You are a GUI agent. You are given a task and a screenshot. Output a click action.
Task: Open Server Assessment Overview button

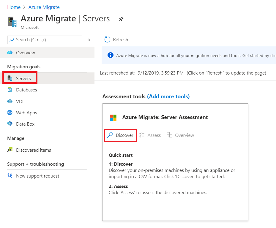(181, 135)
